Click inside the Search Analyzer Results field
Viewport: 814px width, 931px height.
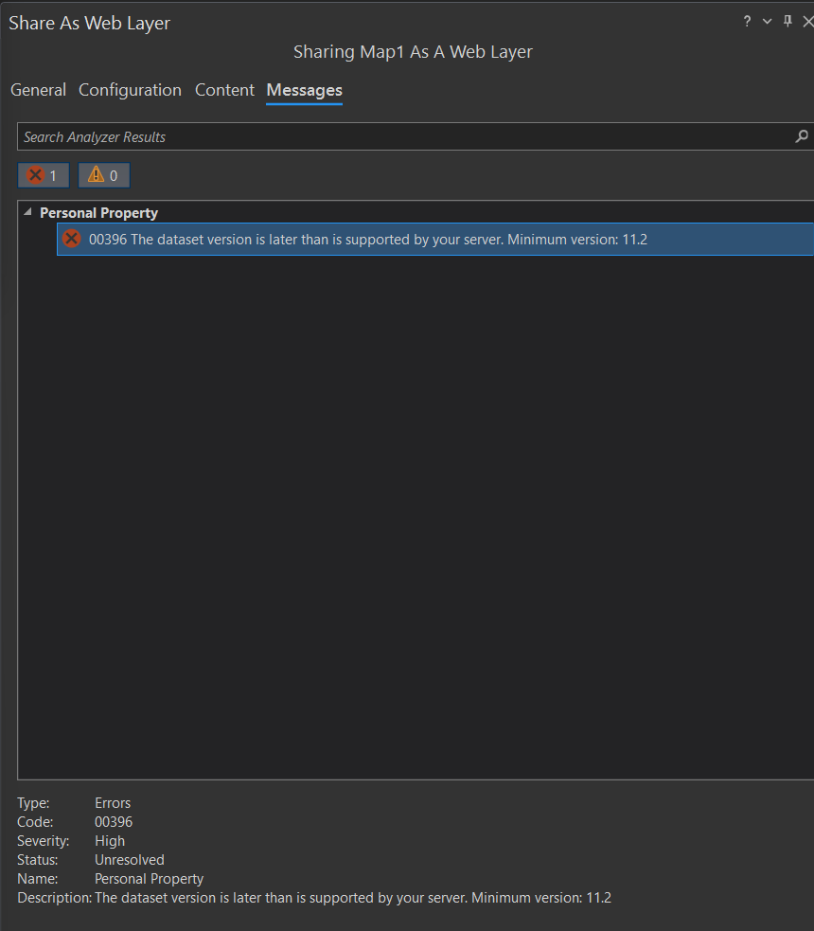click(284, 136)
